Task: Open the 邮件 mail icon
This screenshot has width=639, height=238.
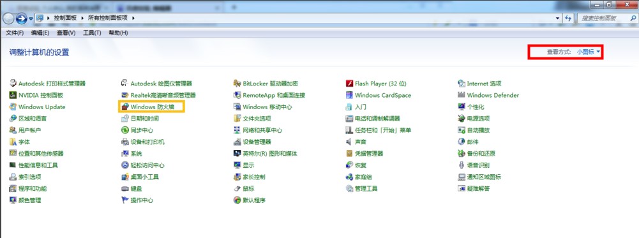Action: tap(462, 142)
